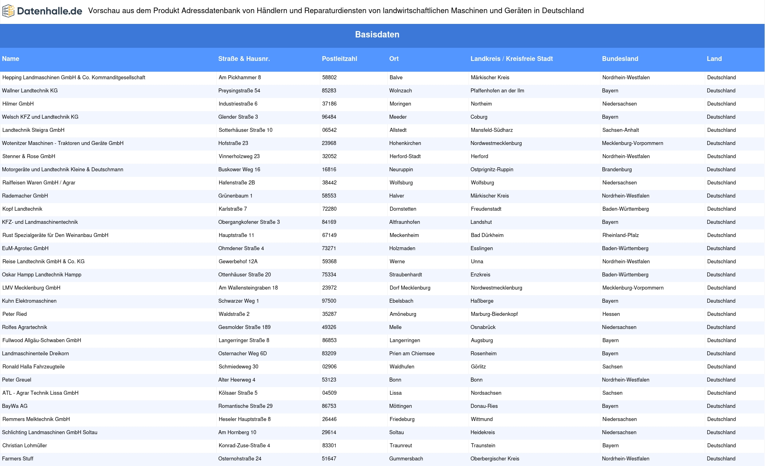Click the Straße & Hausnr. column header
The height and width of the screenshot is (466, 765).
tap(244, 59)
